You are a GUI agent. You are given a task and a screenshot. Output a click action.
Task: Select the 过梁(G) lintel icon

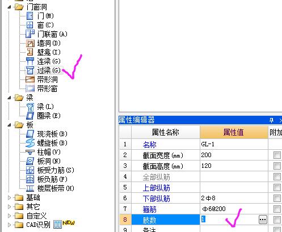[x=30, y=70]
